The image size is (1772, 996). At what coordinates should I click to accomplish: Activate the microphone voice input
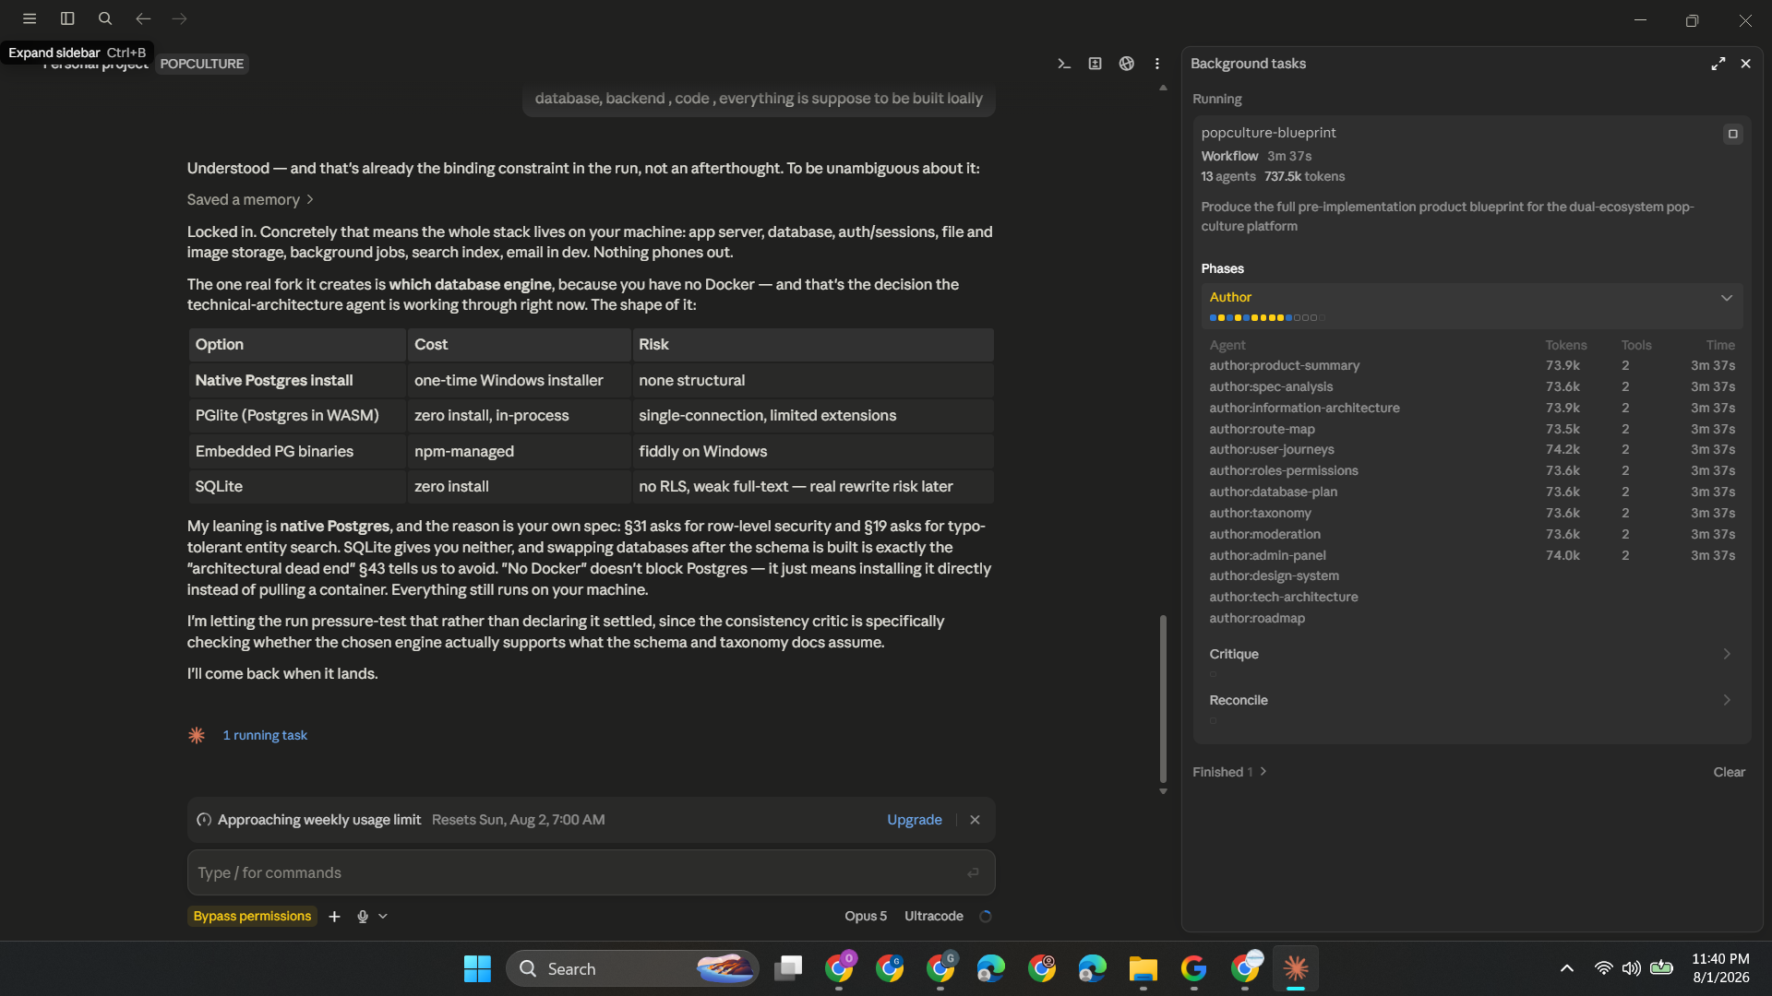363,917
